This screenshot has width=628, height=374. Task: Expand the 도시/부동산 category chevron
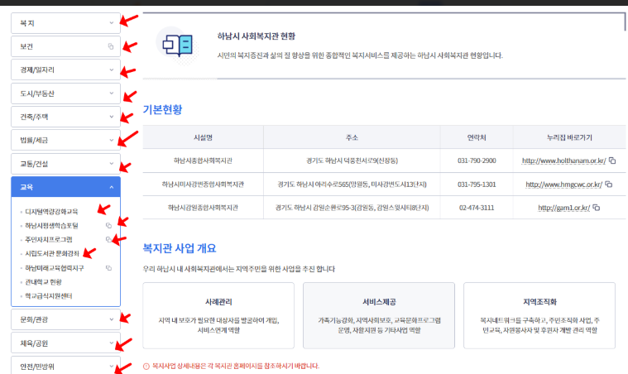[111, 93]
